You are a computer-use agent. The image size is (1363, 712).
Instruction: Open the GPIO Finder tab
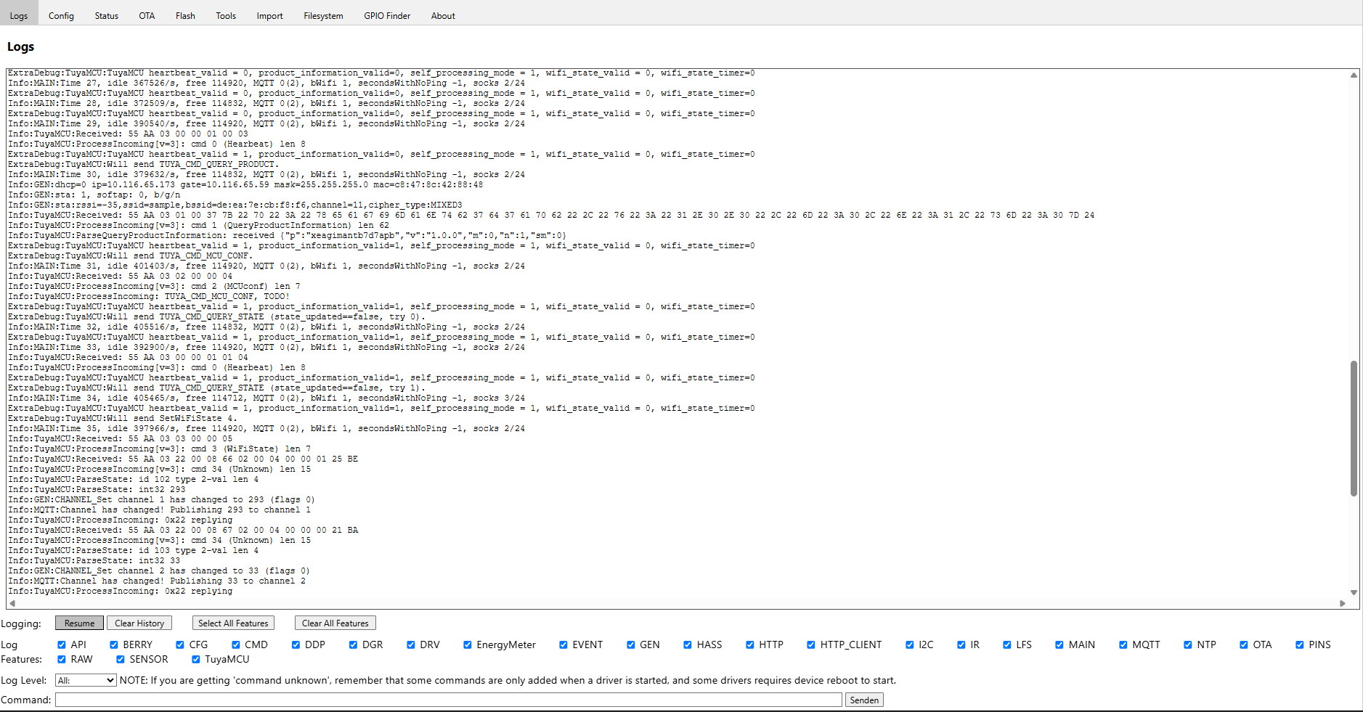(x=387, y=15)
